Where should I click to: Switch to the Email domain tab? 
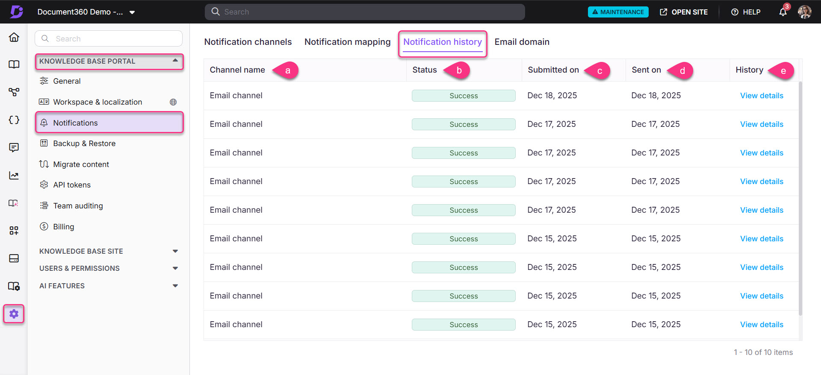pyautogui.click(x=522, y=42)
